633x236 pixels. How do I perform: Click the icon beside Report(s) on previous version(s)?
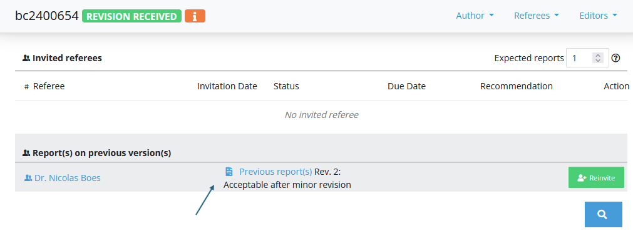pyautogui.click(x=26, y=153)
